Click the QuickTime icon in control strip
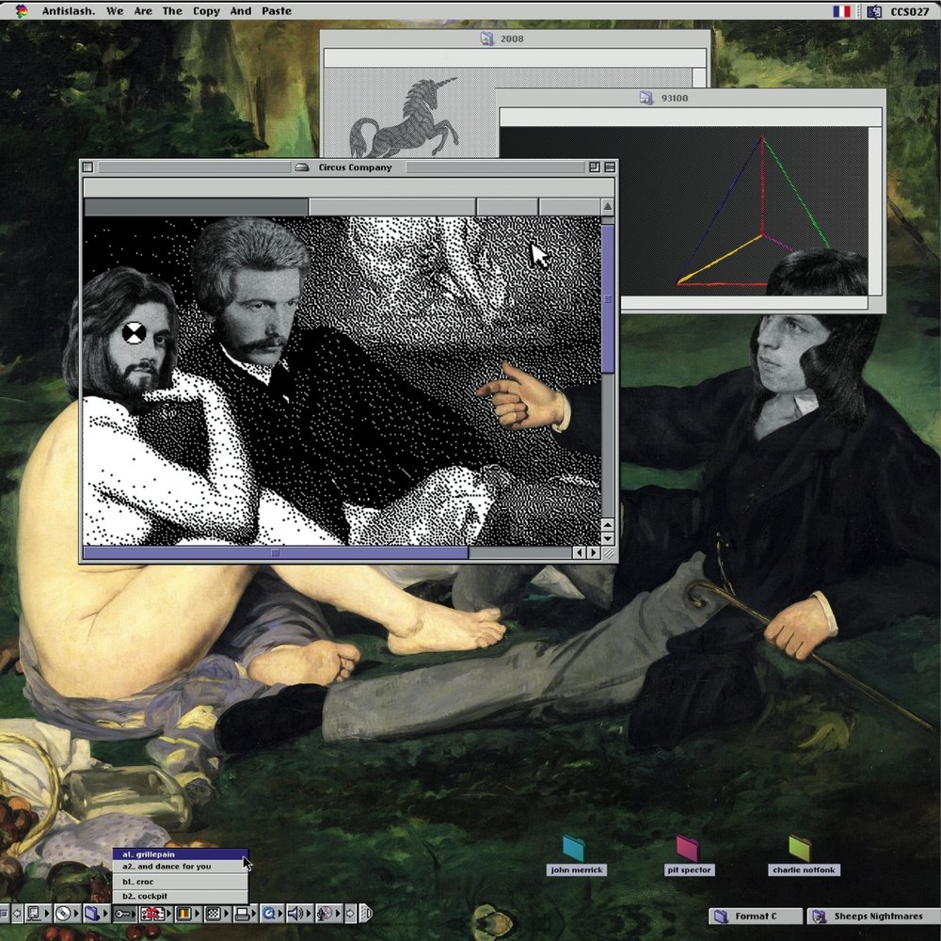The image size is (941, 941). tap(269, 913)
